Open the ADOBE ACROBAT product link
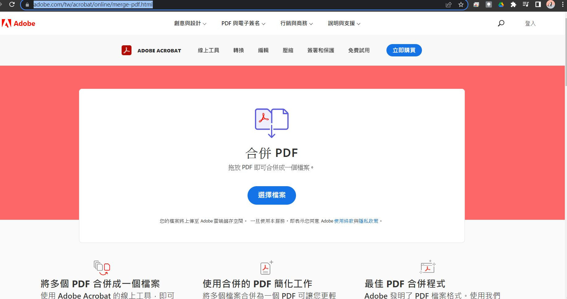This screenshot has width=567, height=299. [x=159, y=51]
